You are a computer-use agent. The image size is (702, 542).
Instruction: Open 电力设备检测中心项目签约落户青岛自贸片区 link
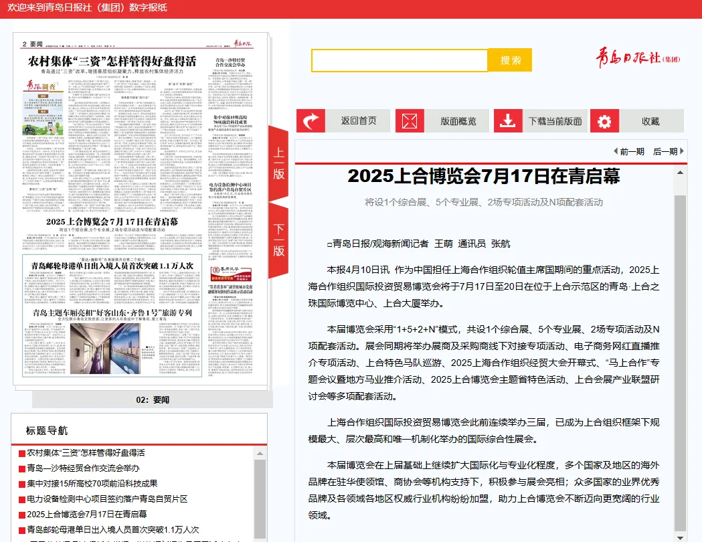(107, 499)
